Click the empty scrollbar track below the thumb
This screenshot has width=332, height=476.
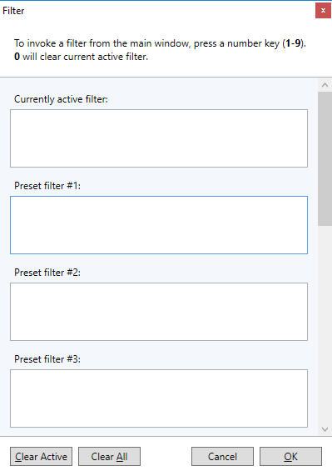325,324
